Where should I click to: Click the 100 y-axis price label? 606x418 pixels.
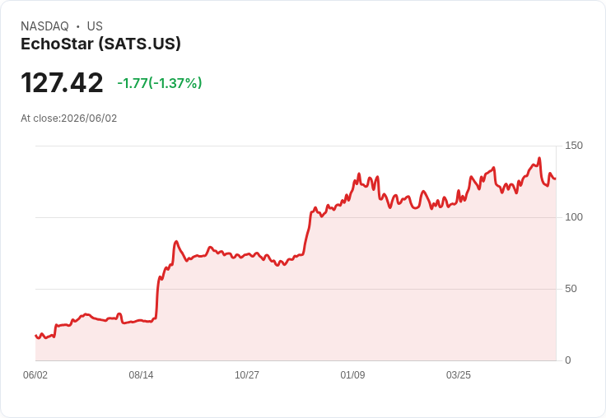click(574, 217)
